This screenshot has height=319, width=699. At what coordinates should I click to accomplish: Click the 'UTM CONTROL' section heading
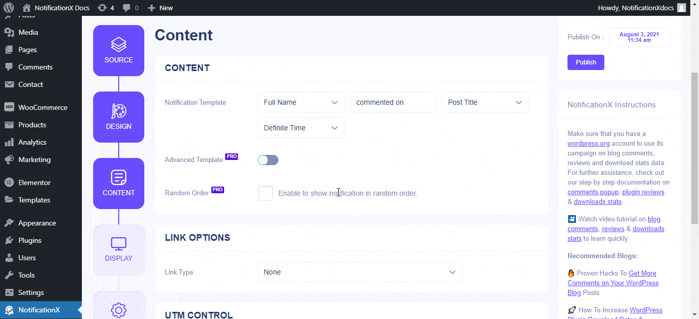click(199, 315)
